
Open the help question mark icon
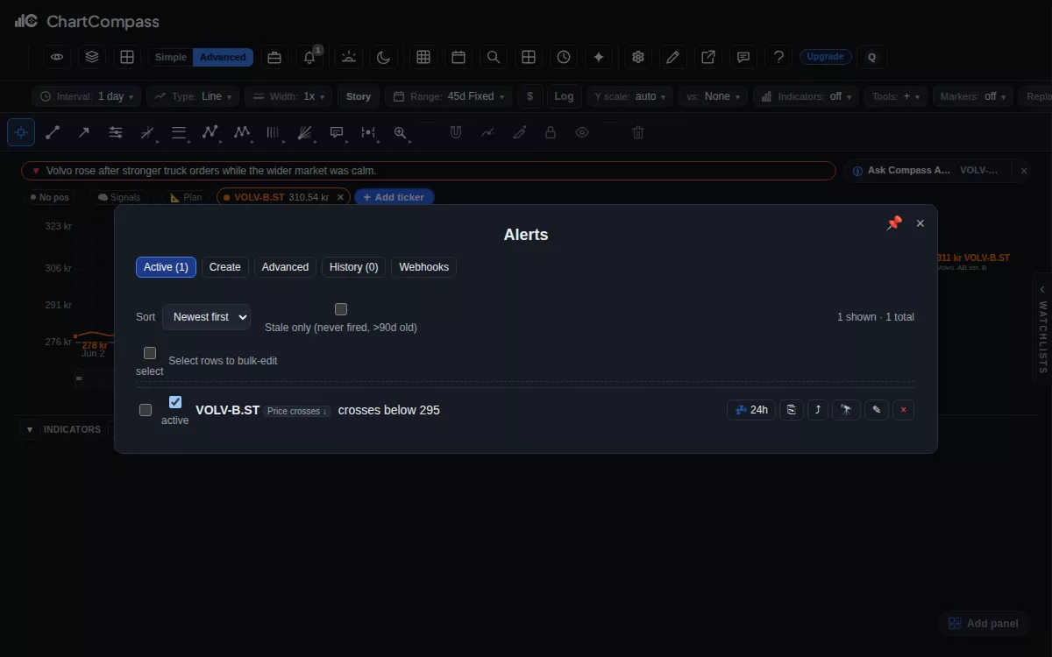pyautogui.click(x=778, y=57)
